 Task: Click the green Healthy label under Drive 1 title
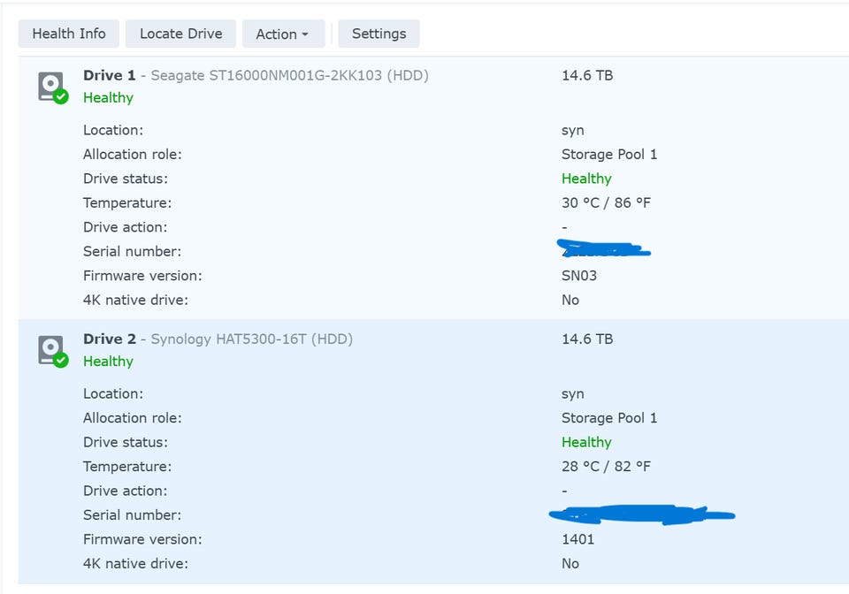pos(108,98)
